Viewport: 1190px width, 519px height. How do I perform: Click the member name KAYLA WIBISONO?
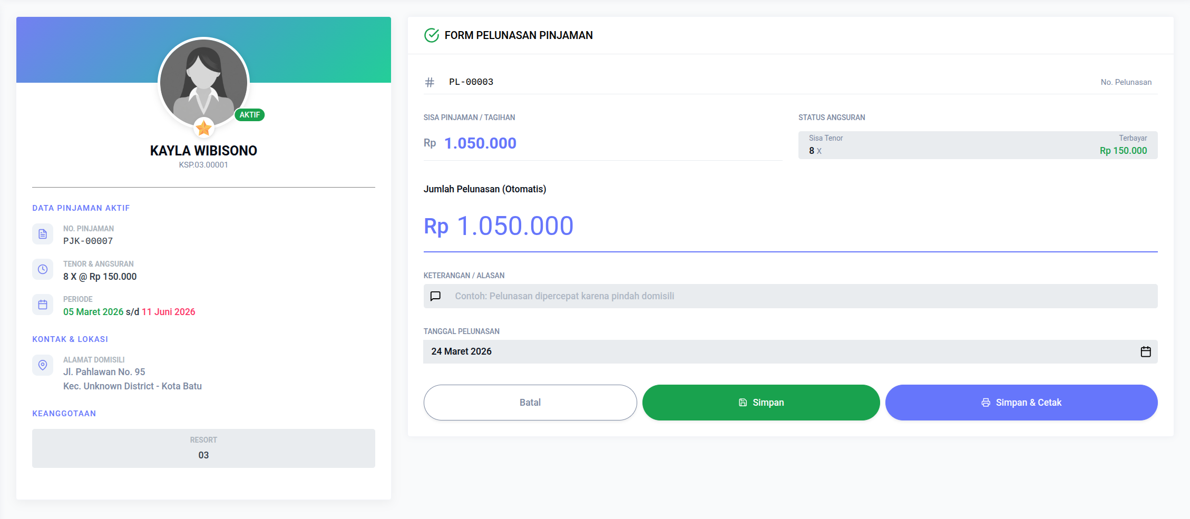[x=203, y=151]
